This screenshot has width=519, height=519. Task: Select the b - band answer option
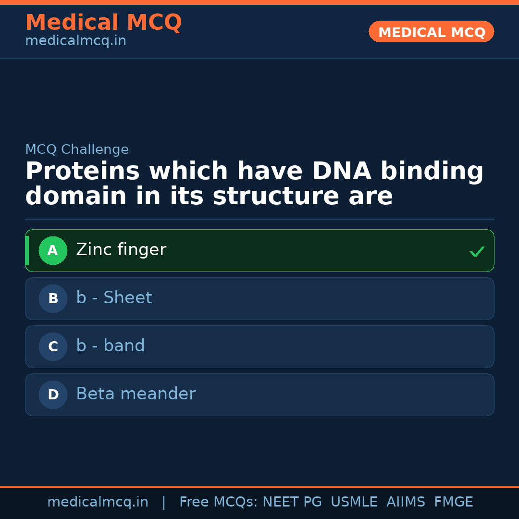coord(259,346)
